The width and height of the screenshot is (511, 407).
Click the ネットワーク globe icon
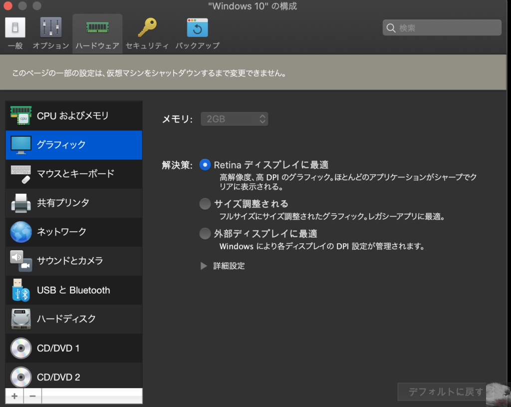21,232
